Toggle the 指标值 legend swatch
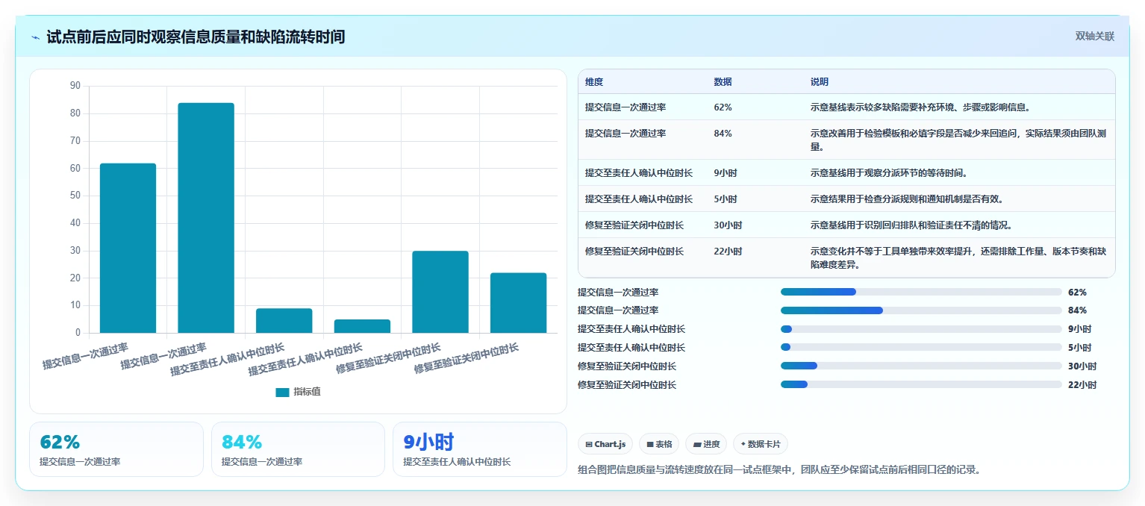Viewport: 1145px width, 506px height. tap(282, 392)
